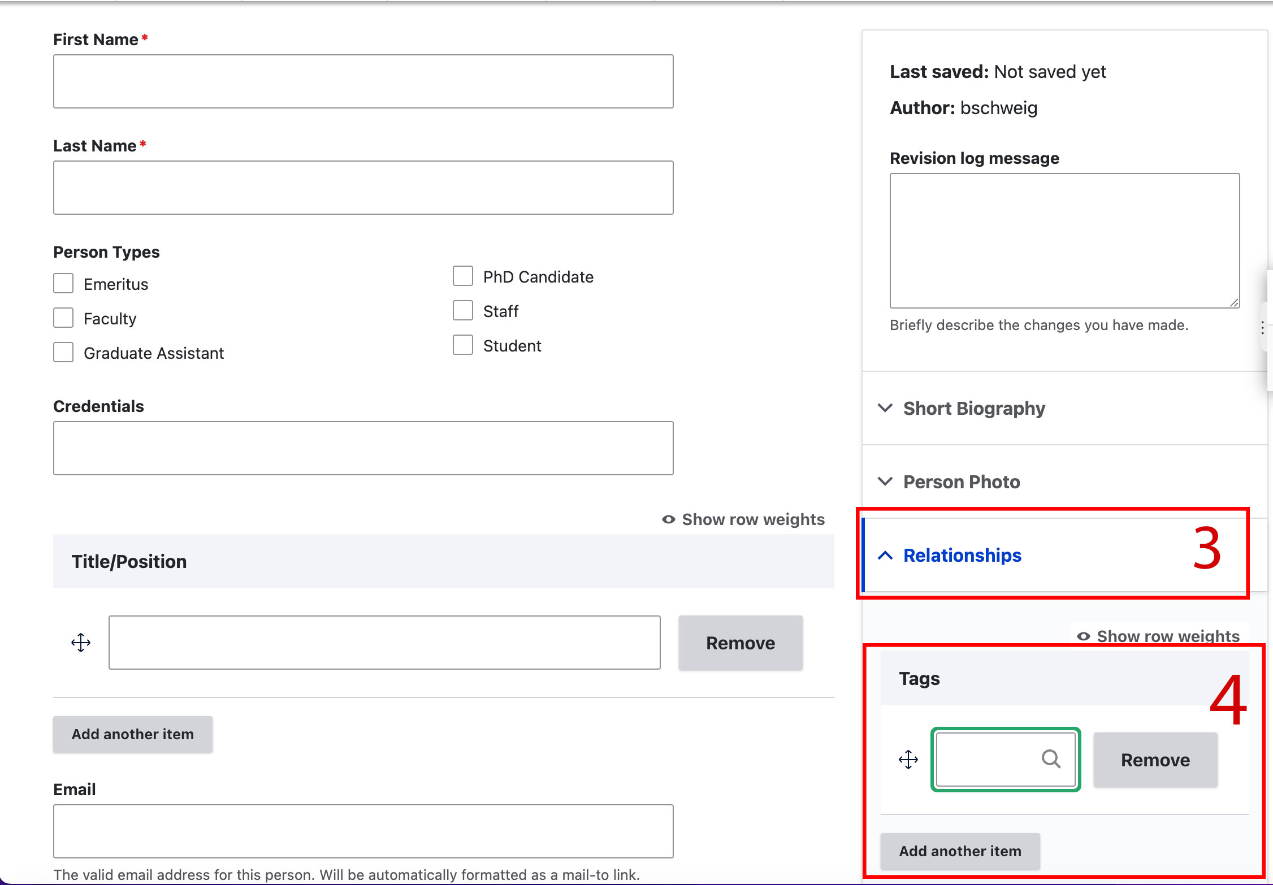Image resolution: width=1273 pixels, height=885 pixels.
Task: Add another item under Title/Position
Action: [133, 734]
